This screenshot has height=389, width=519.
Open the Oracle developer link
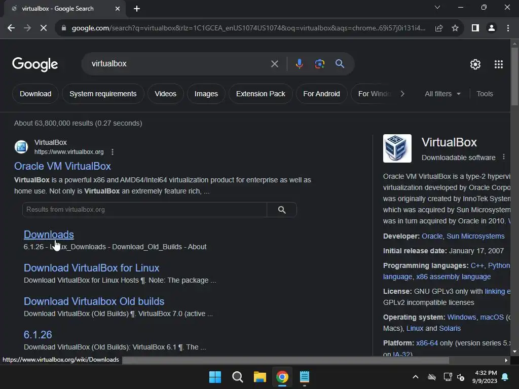pos(432,236)
